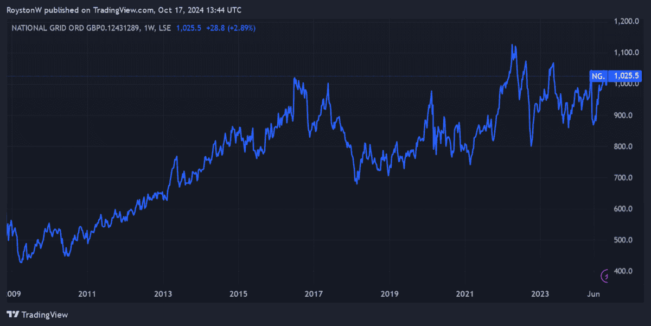Click the TradingView logo in the footer
Image resolution: width=651 pixels, height=326 pixels.
coord(37,315)
